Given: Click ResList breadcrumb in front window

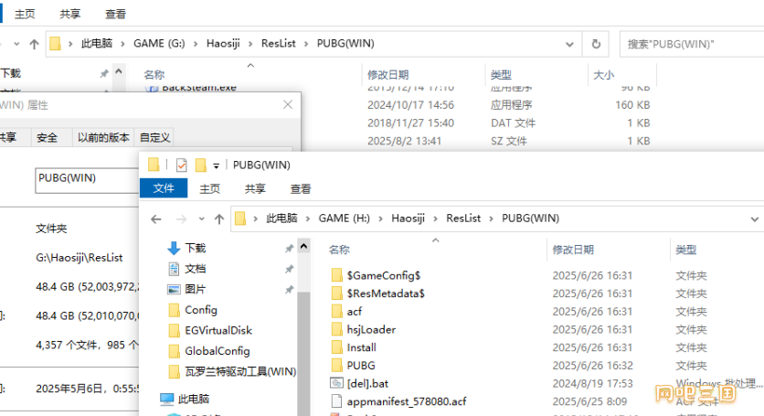Looking at the screenshot, I should (x=463, y=218).
